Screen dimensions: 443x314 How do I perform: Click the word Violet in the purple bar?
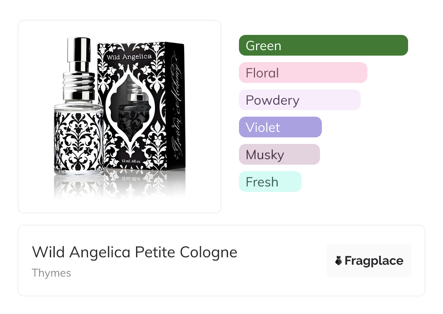click(263, 128)
